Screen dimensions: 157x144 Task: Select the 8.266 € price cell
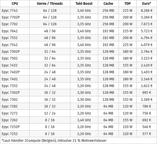point(147,10)
